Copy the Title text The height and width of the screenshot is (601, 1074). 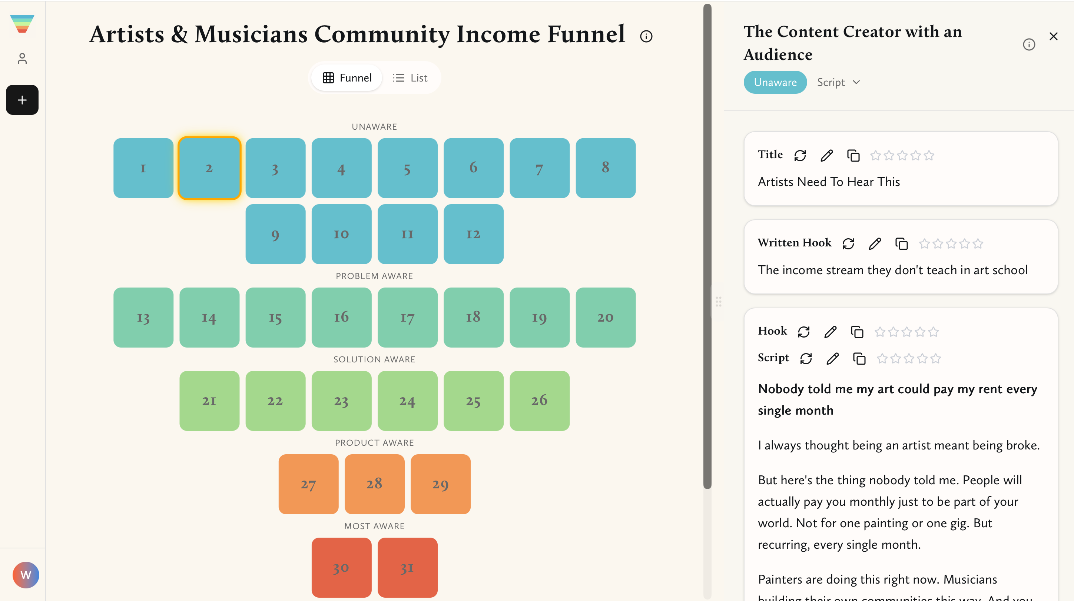pos(853,156)
